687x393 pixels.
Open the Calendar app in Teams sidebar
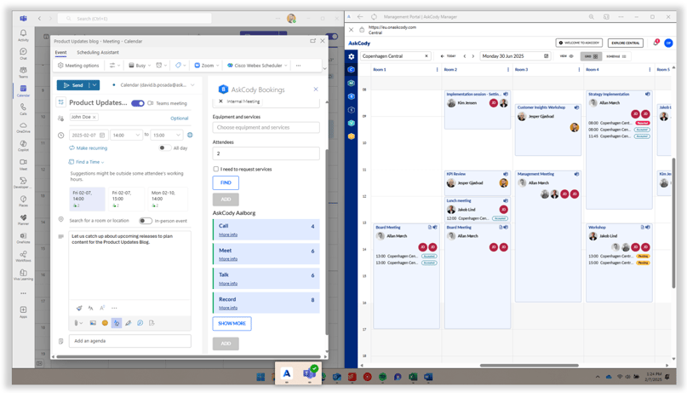23,90
